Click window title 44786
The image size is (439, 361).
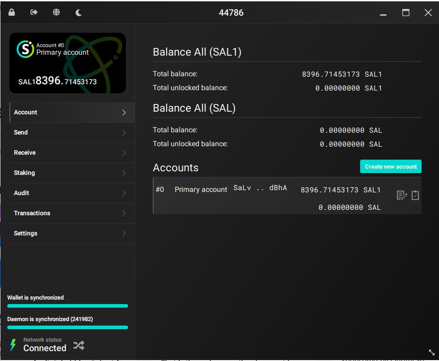point(231,13)
